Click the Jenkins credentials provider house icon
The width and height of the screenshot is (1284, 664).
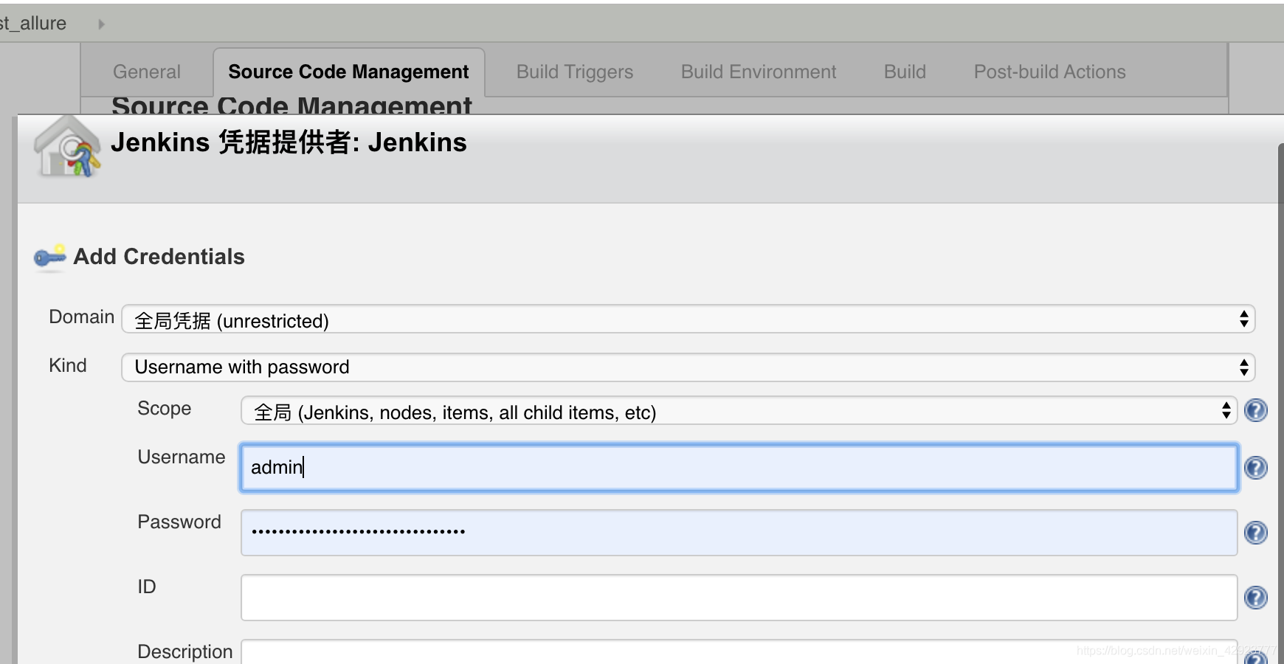point(67,146)
